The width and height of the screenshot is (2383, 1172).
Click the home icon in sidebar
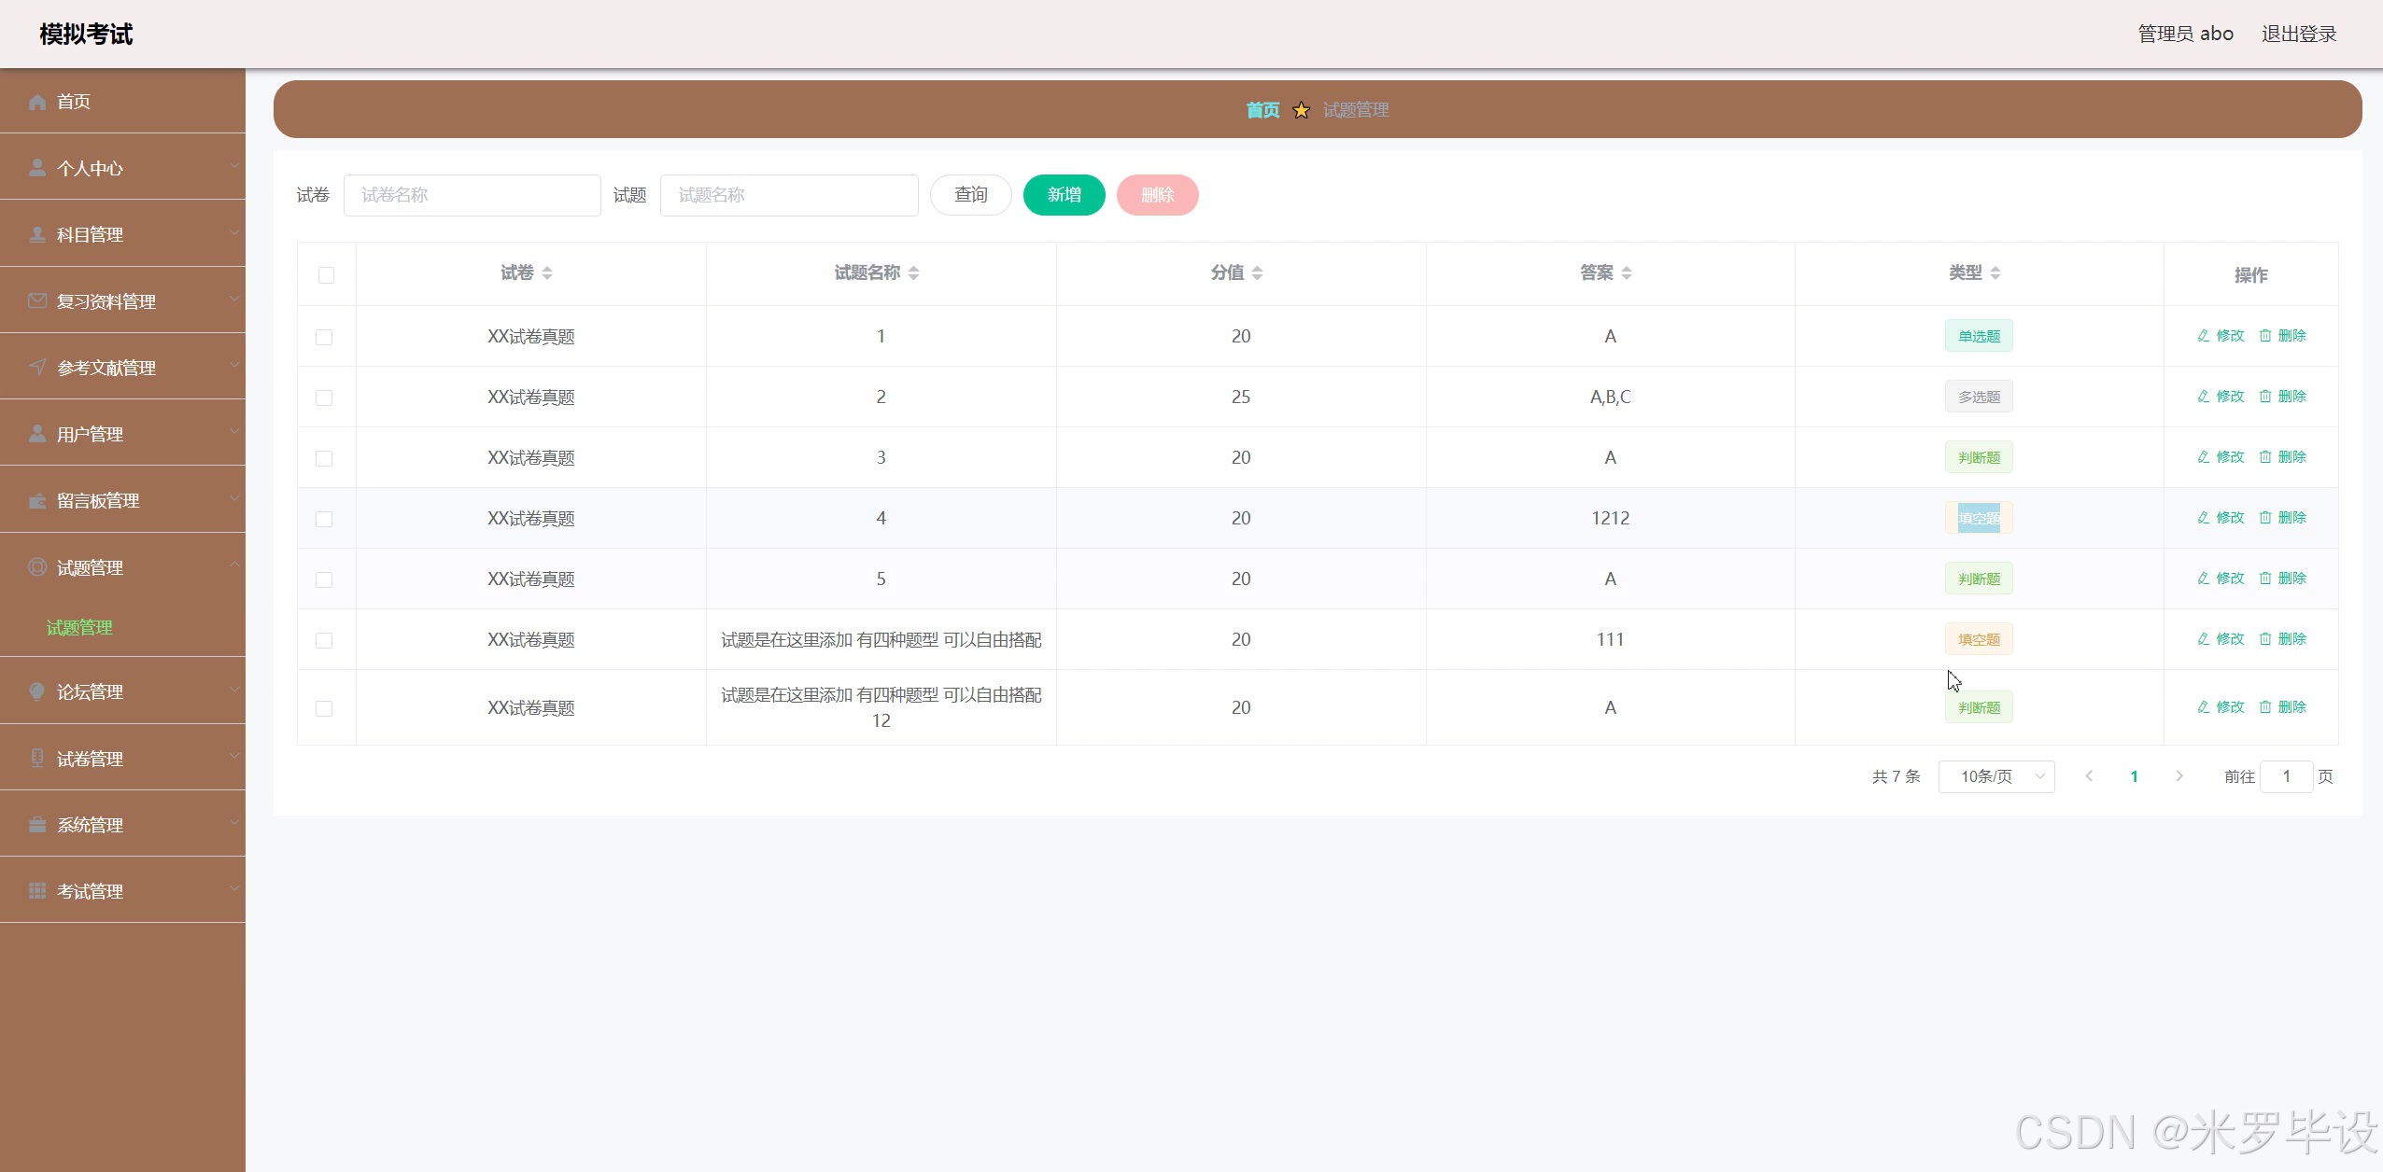tap(37, 102)
